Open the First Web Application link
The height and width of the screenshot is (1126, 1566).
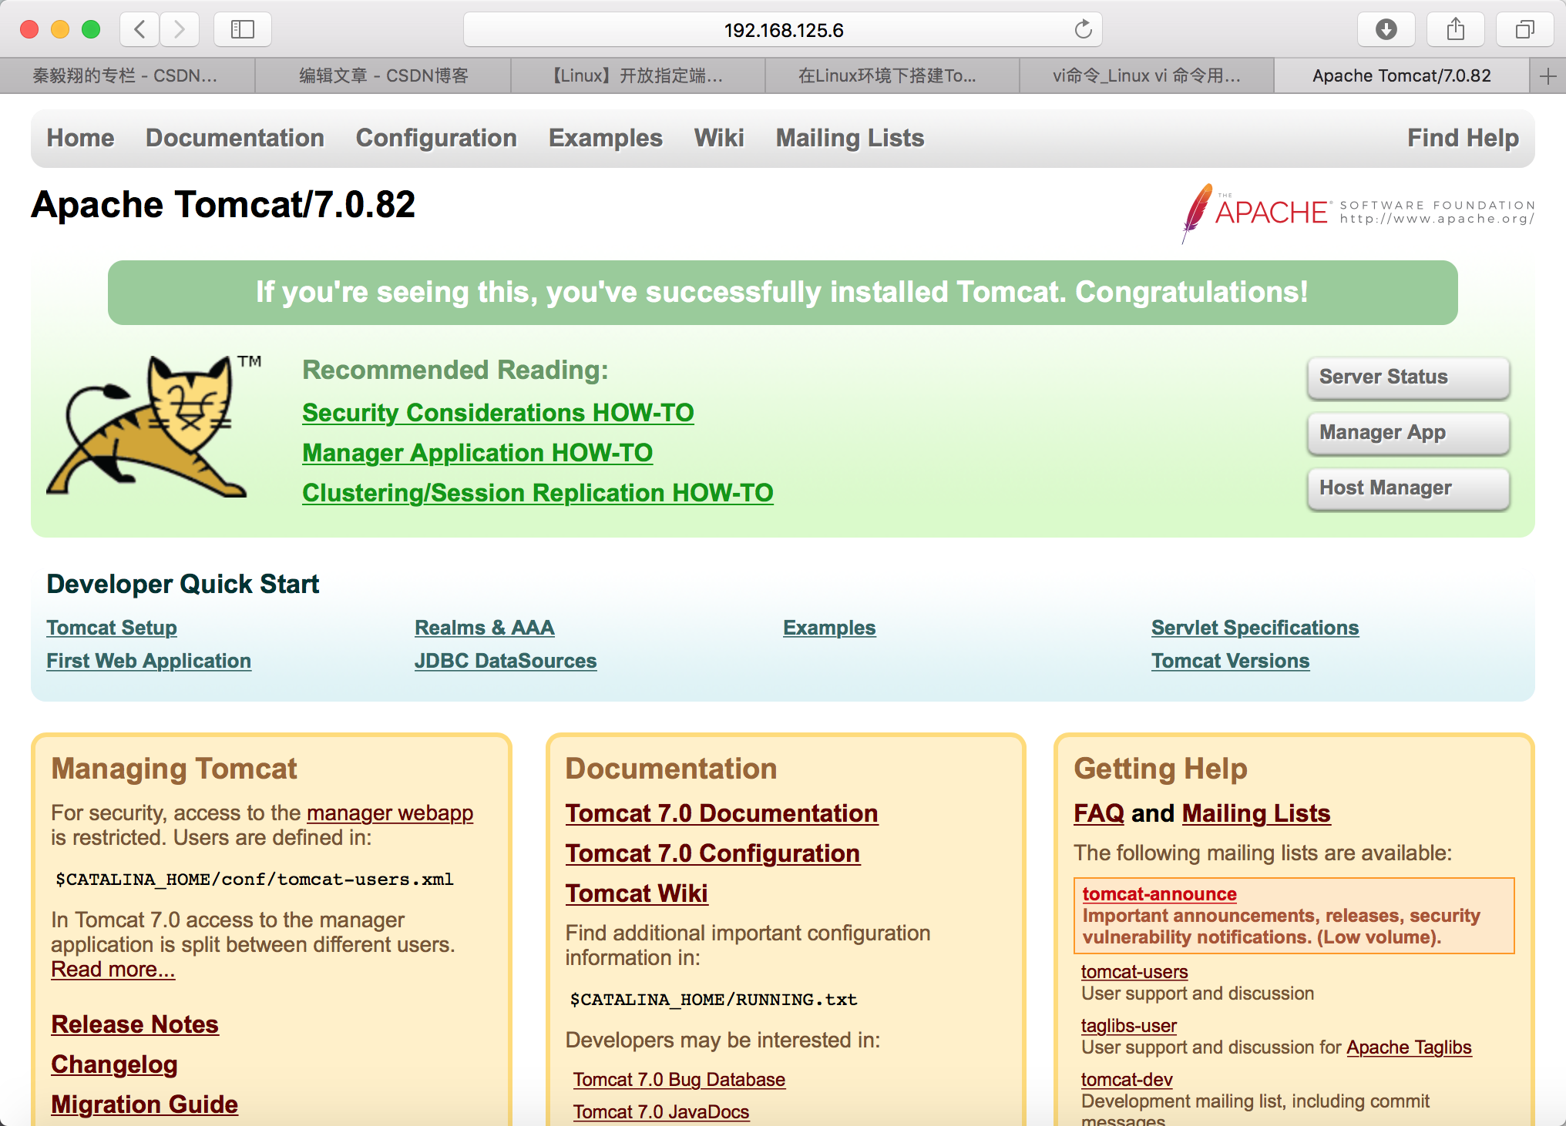pos(149,661)
